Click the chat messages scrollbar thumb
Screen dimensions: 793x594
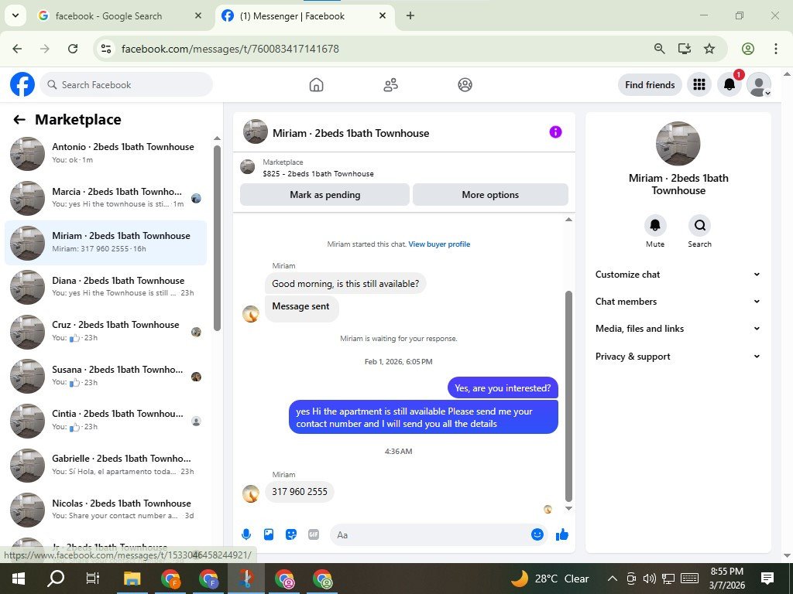[568, 397]
